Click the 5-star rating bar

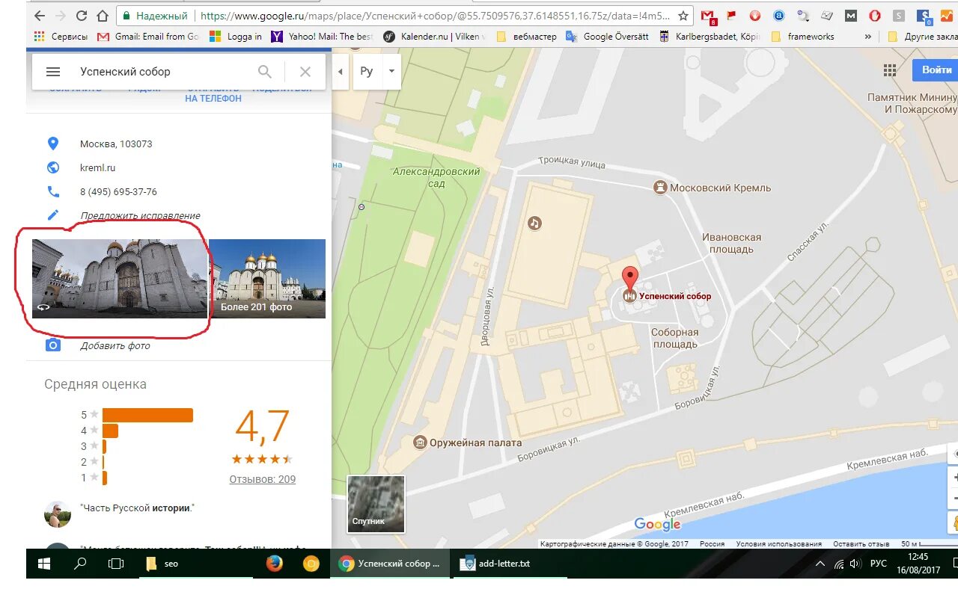(148, 415)
